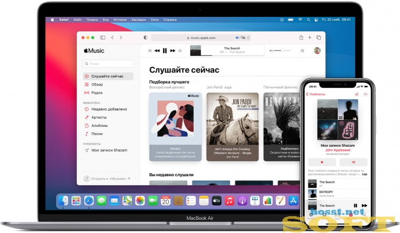The width and height of the screenshot is (400, 233).
Task: Open account avatar in Apple Music
Action: coord(317,50)
